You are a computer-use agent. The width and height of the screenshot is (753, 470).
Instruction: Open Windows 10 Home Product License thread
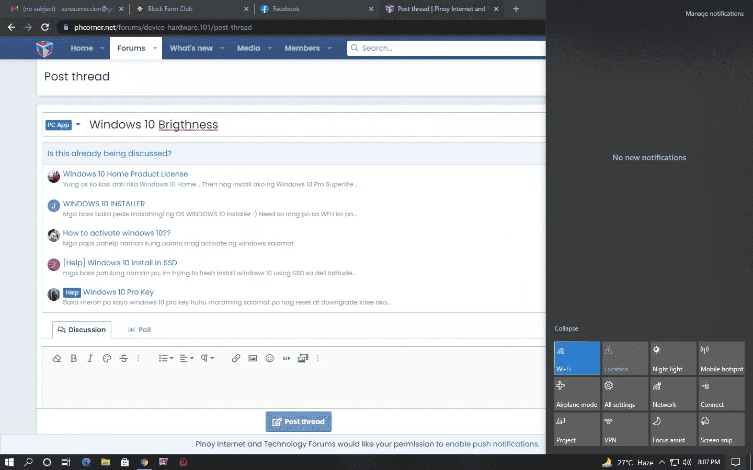(125, 174)
